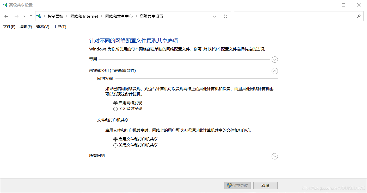Go up one level with up arrow
The image size is (367, 193).
(31, 16)
